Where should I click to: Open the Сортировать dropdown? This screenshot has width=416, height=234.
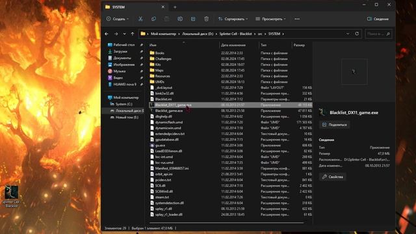pyautogui.click(x=233, y=19)
